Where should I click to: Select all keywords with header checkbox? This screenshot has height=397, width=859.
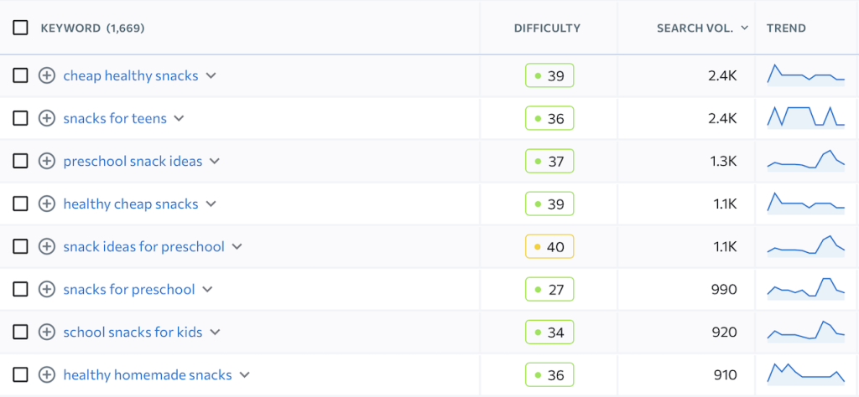coord(20,28)
